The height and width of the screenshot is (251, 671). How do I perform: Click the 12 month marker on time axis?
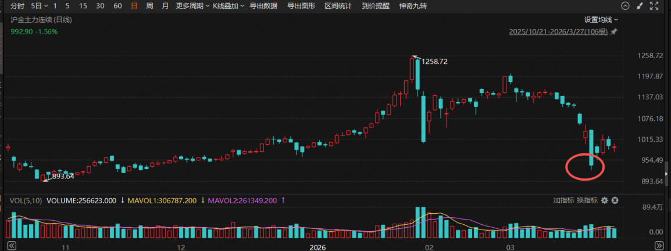pyautogui.click(x=181, y=247)
